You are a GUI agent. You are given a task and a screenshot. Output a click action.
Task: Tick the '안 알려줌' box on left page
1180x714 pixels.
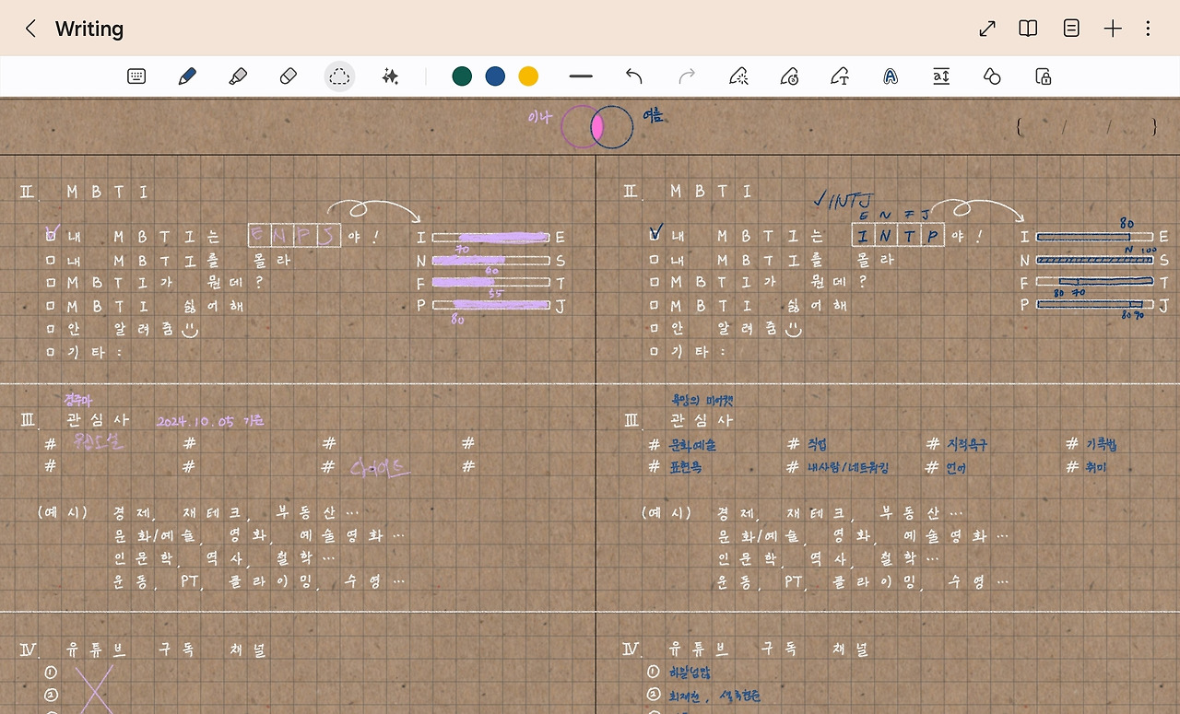point(52,328)
